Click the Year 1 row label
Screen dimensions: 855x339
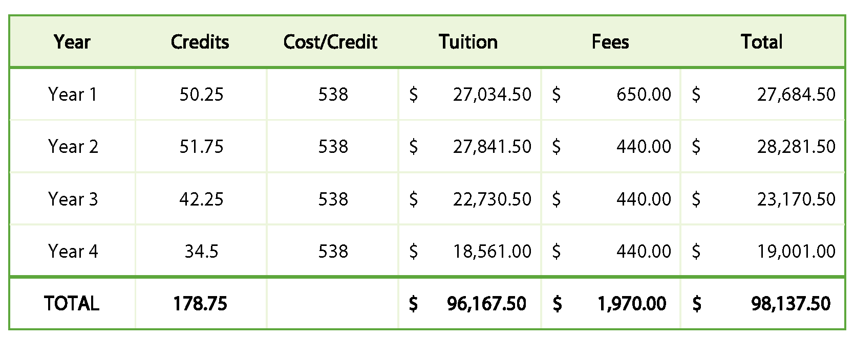72,95
